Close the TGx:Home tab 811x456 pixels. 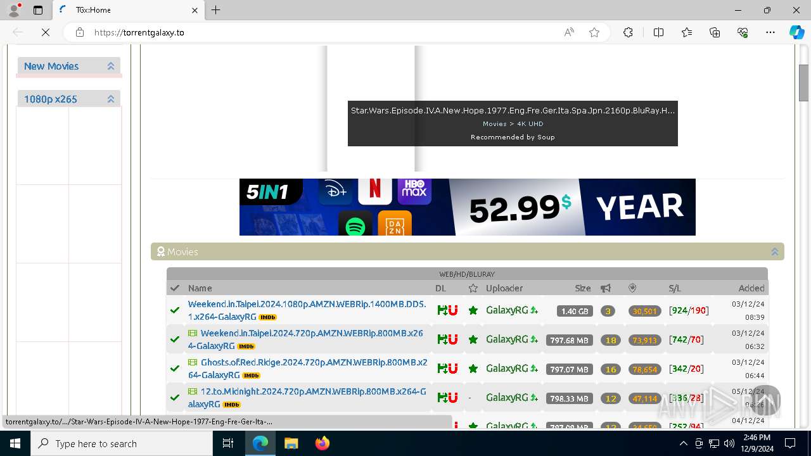click(x=195, y=10)
